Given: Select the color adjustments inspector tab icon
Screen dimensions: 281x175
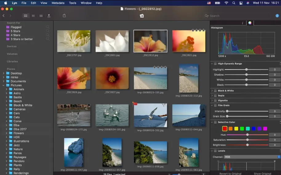Looking at the screenshot, I should (250, 23).
